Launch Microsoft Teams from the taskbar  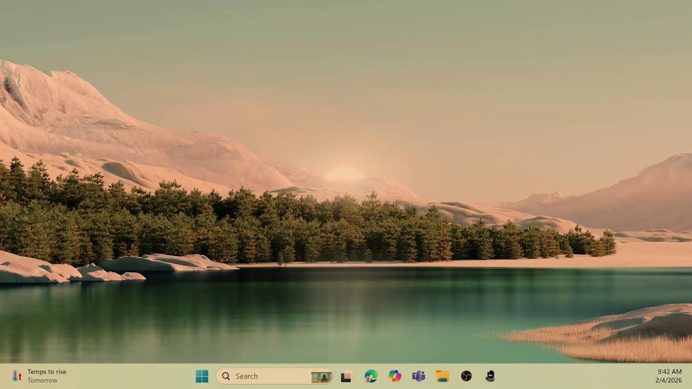coord(418,376)
